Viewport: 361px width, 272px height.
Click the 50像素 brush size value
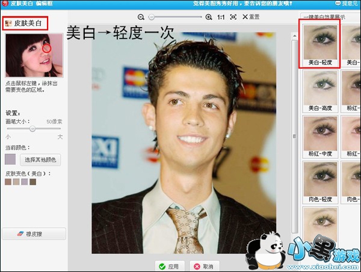coord(54,122)
